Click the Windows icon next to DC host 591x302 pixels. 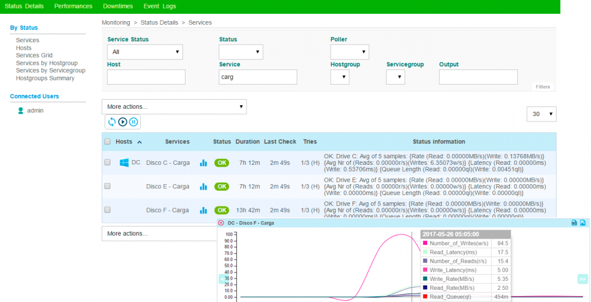point(124,162)
